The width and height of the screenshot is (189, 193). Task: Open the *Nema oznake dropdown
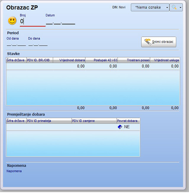coord(150,7)
